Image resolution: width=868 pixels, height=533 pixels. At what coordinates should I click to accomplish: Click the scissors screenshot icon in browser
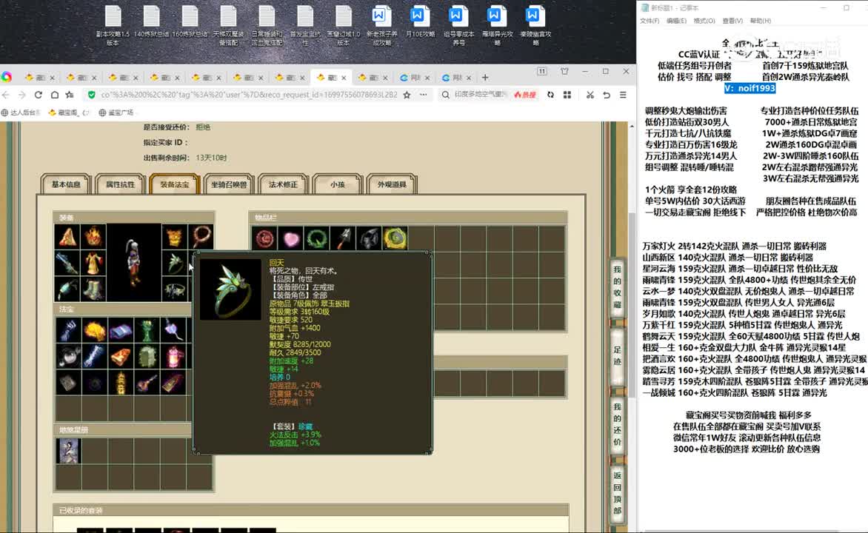coord(590,95)
